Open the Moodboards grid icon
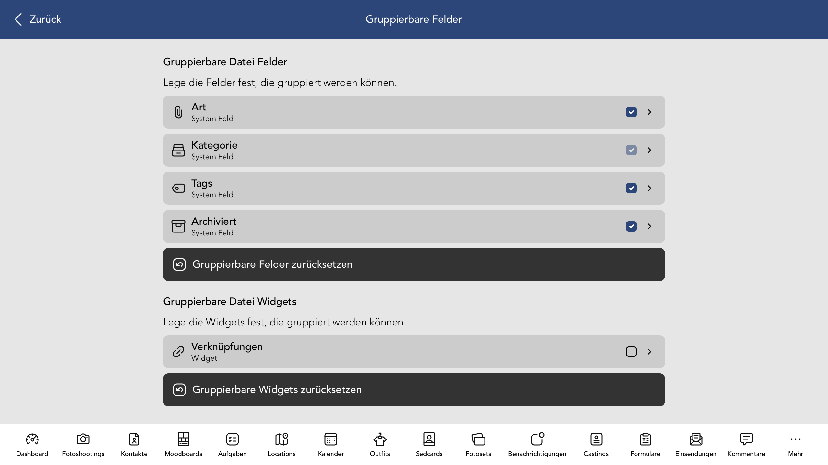828x465 pixels. tap(183, 439)
